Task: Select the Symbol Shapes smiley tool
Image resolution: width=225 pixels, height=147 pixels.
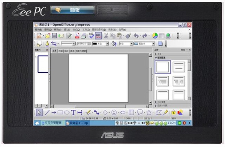Action: click(114, 112)
